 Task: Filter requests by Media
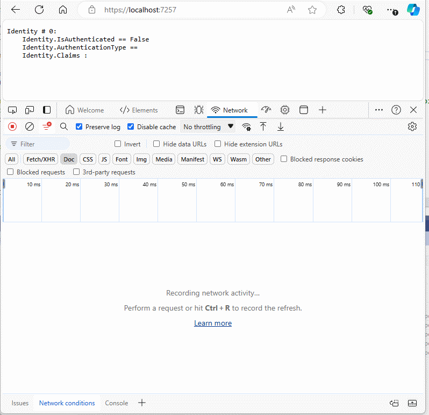click(164, 159)
